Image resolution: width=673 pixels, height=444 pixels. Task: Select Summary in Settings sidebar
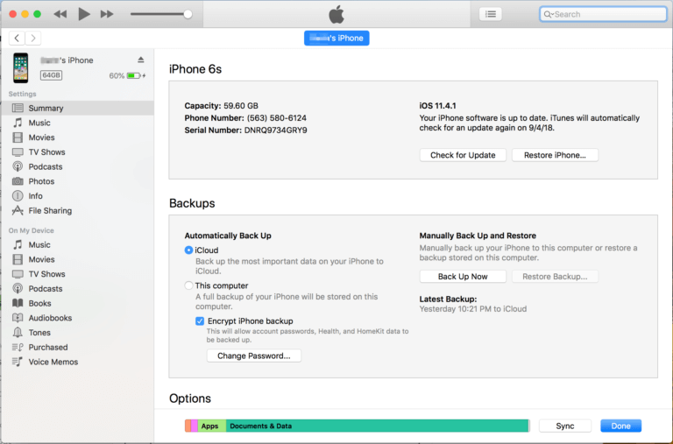pyautogui.click(x=77, y=108)
